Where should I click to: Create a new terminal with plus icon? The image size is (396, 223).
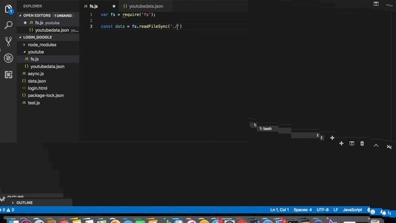pyautogui.click(x=341, y=143)
